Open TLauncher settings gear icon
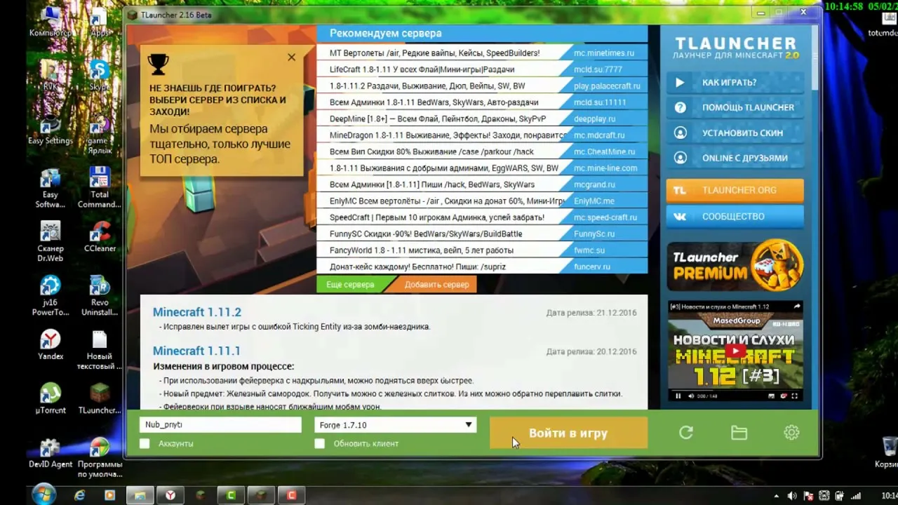This screenshot has height=505, width=898. pos(791,433)
